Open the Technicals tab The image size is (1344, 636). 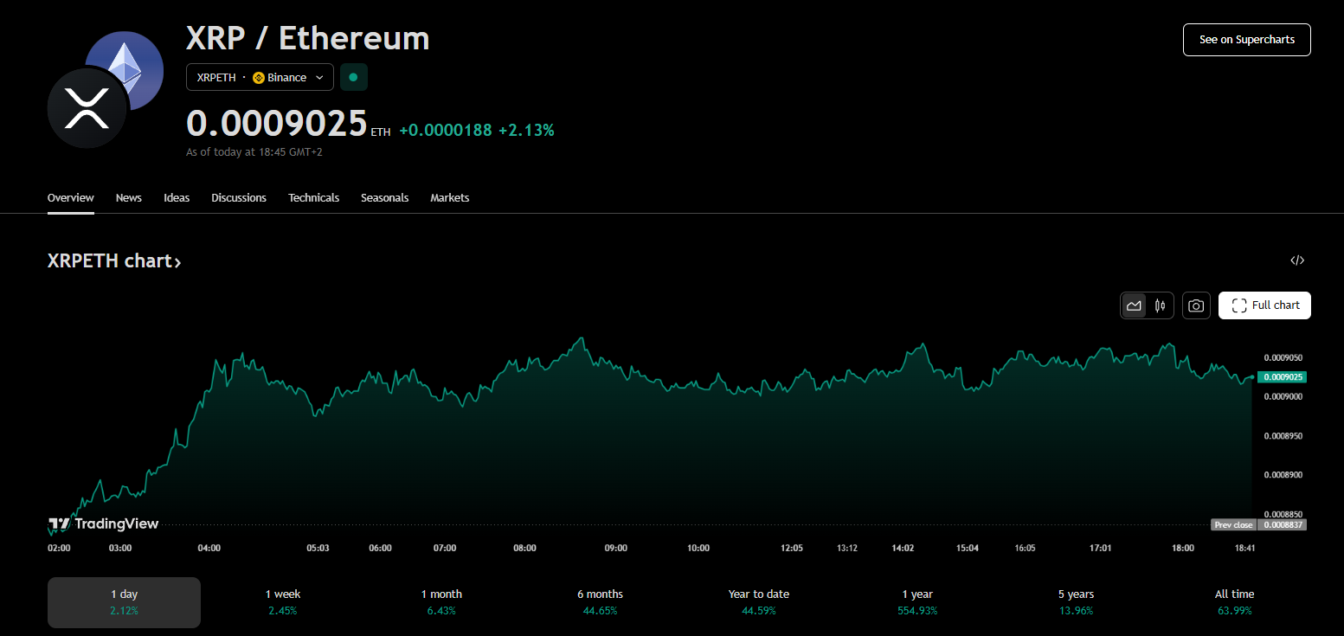click(x=313, y=198)
